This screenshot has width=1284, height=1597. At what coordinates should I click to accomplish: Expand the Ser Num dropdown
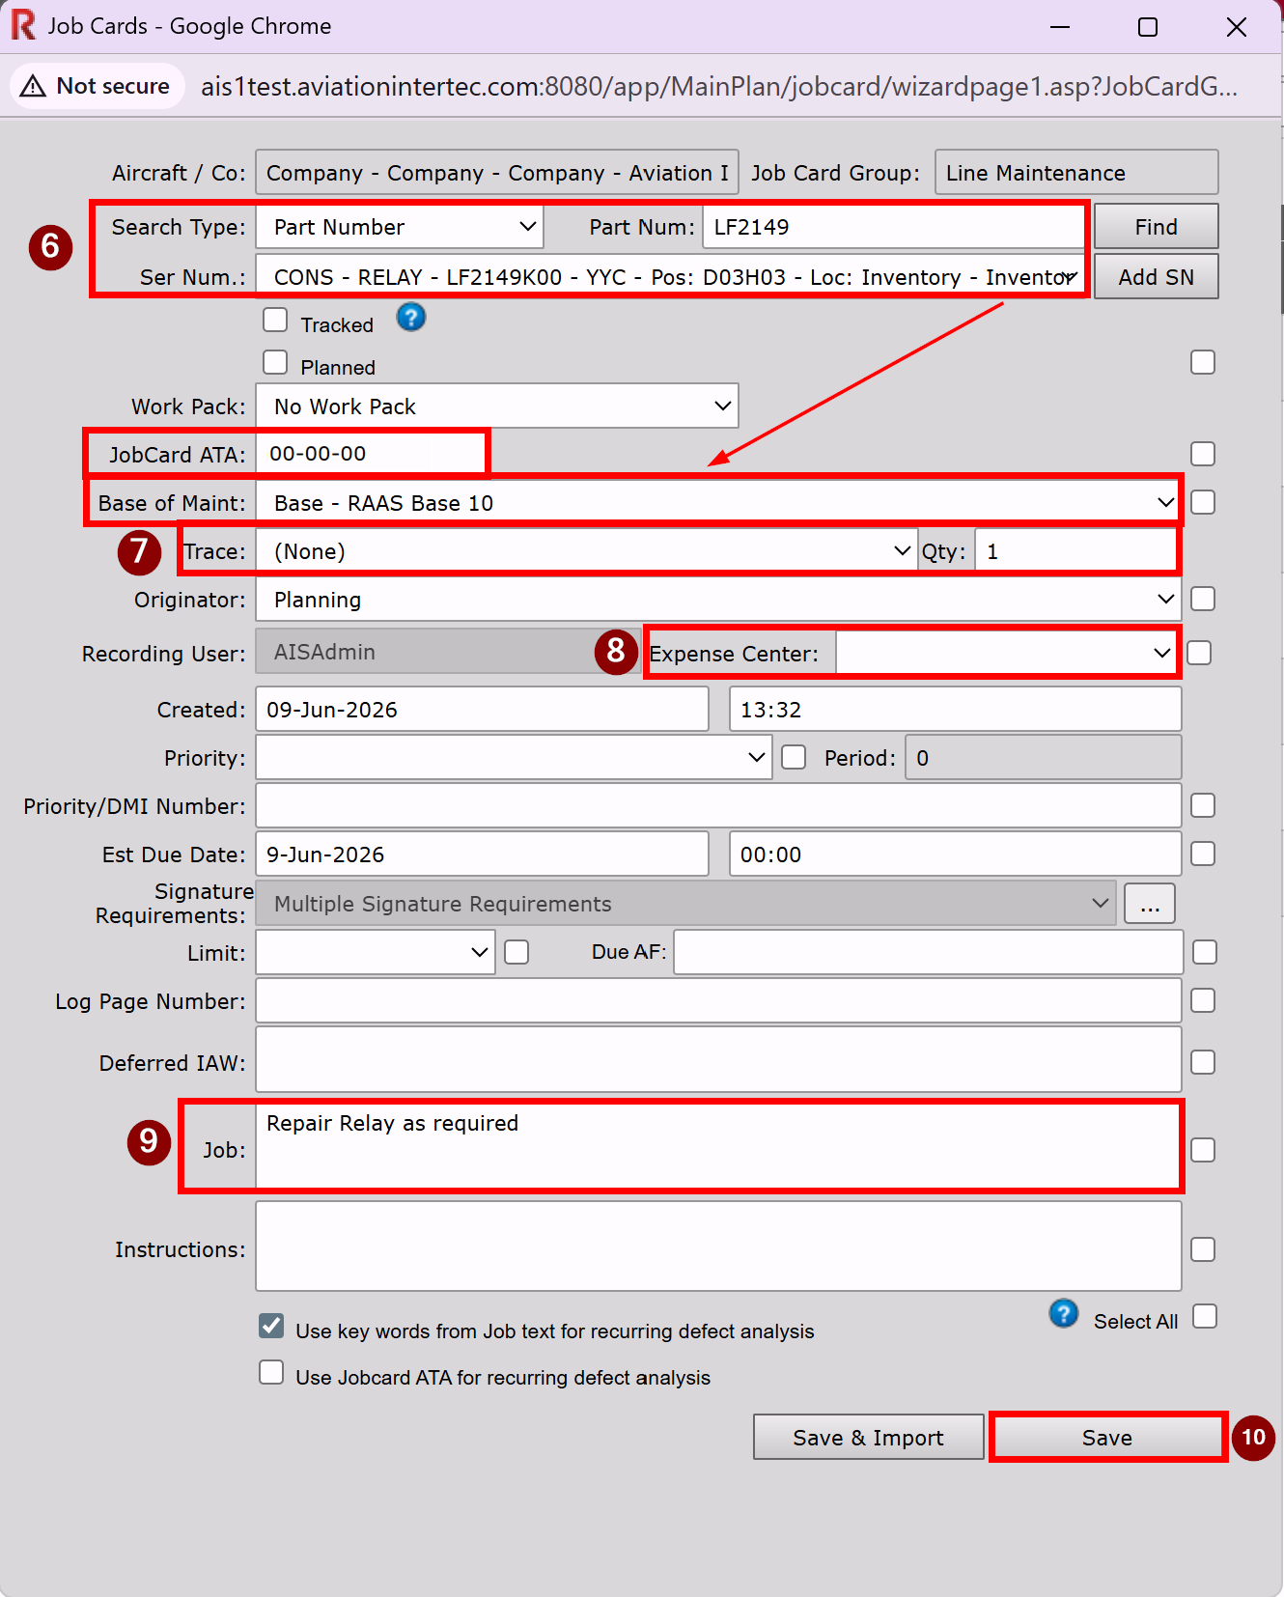tap(670, 277)
